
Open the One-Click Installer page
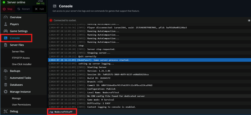pos(22,64)
